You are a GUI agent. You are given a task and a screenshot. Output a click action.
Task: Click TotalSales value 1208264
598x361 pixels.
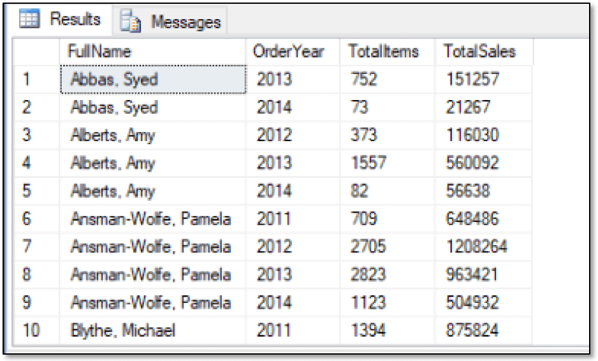[x=483, y=247]
